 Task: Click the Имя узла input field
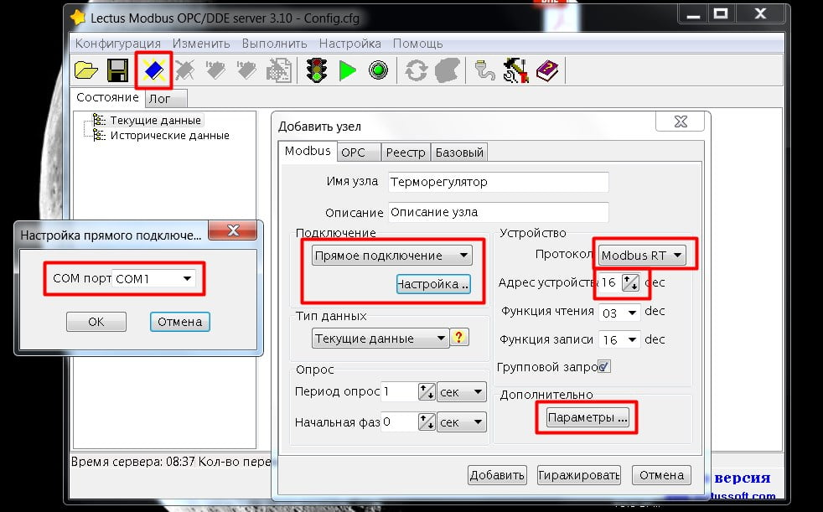tap(499, 182)
